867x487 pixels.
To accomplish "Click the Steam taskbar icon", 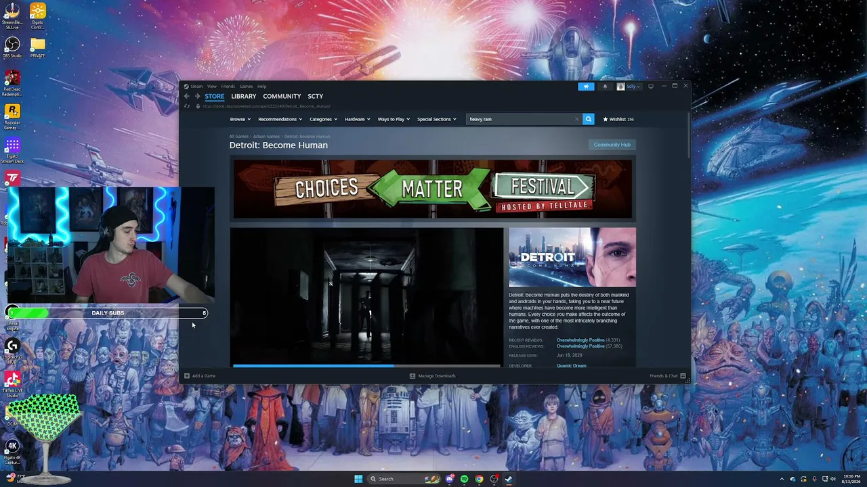I will pyautogui.click(x=509, y=479).
